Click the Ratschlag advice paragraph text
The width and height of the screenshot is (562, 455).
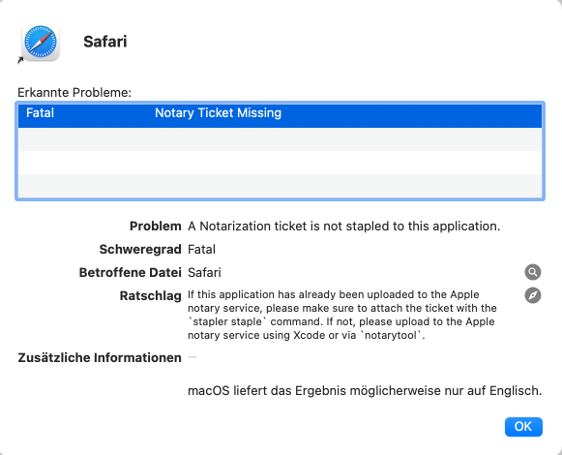pyautogui.click(x=342, y=315)
